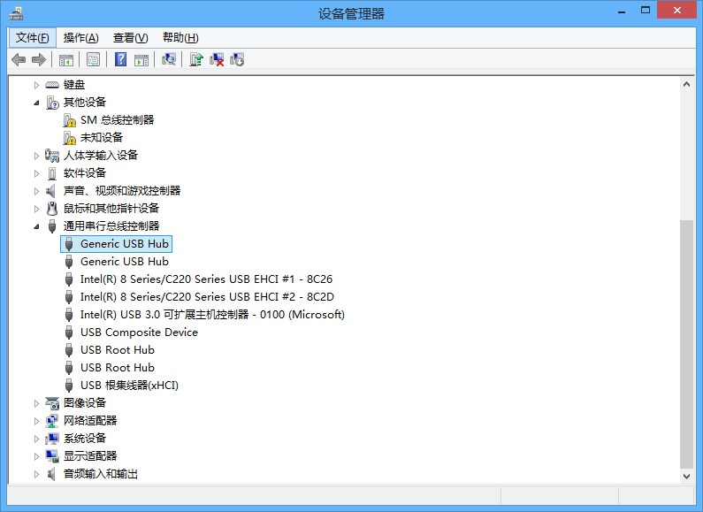Click the add legacy hardware toolbar icon

(237, 59)
